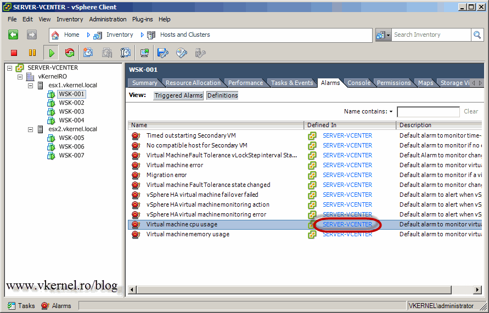Click the arrow after Home breadcrumb
489x313 pixels.
tap(88, 35)
